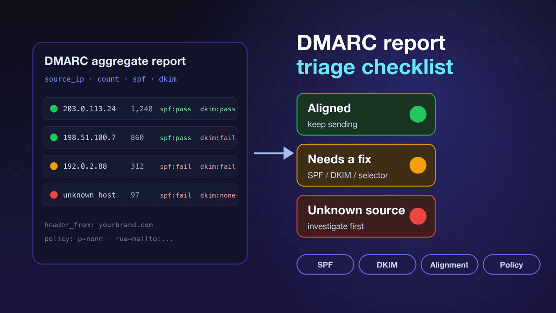Viewport: 556px width, 313px height.
Task: Click the count value 312
Action: [137, 166]
